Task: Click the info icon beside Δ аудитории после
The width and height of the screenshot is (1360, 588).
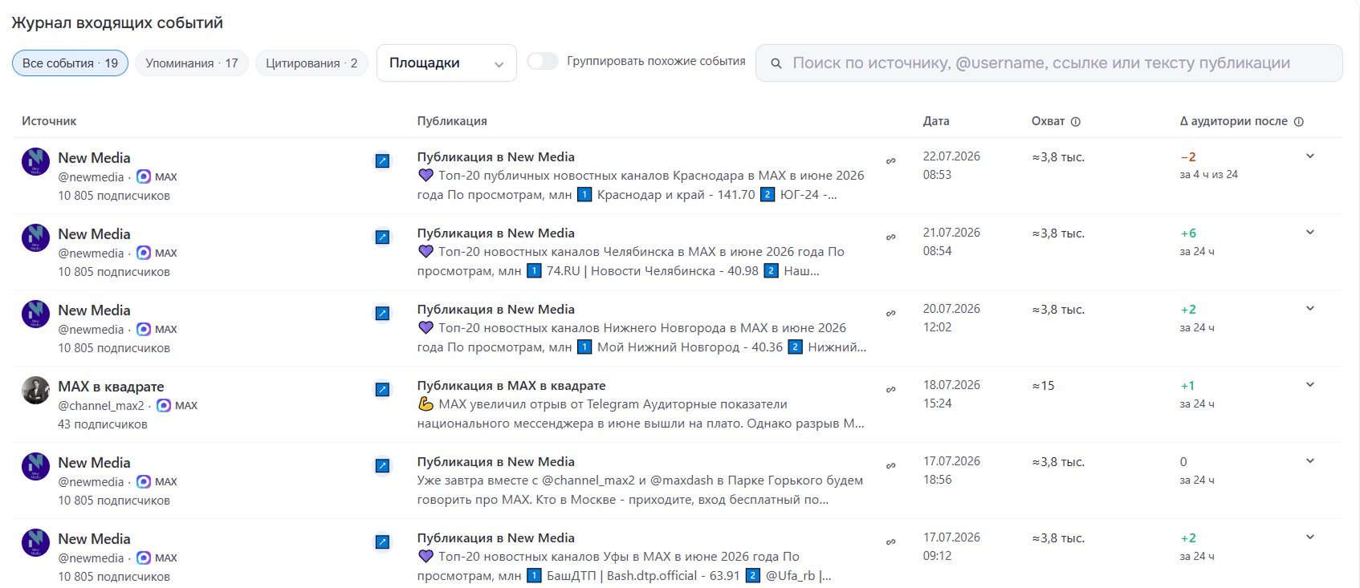Action: pyautogui.click(x=1299, y=122)
